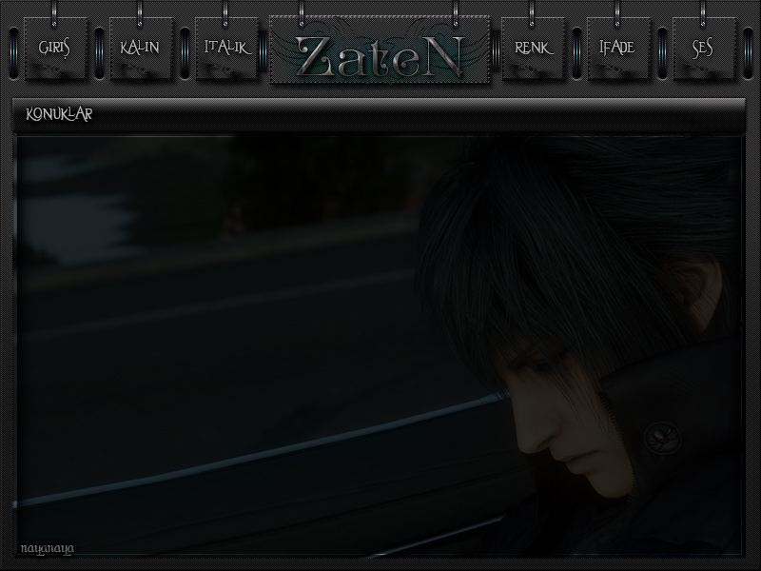Toggle SES sound on or off
This screenshot has height=571, width=761.
[x=703, y=48]
